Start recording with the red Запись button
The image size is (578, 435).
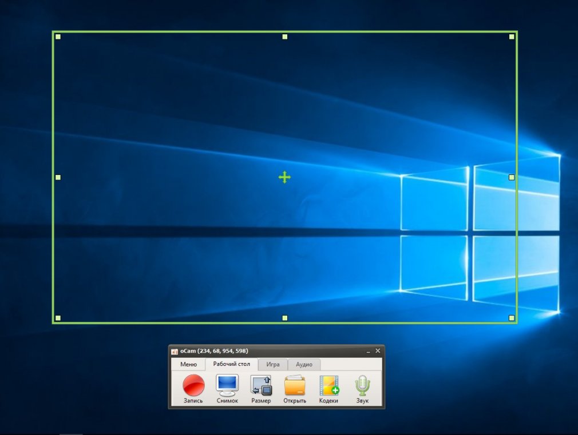click(193, 389)
